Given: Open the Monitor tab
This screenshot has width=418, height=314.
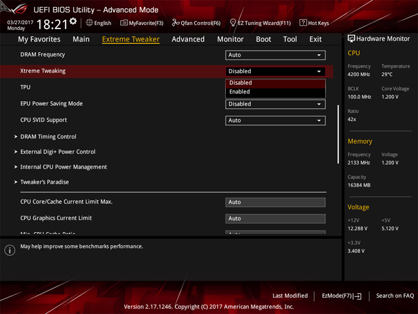Looking at the screenshot, I should 230,40.
